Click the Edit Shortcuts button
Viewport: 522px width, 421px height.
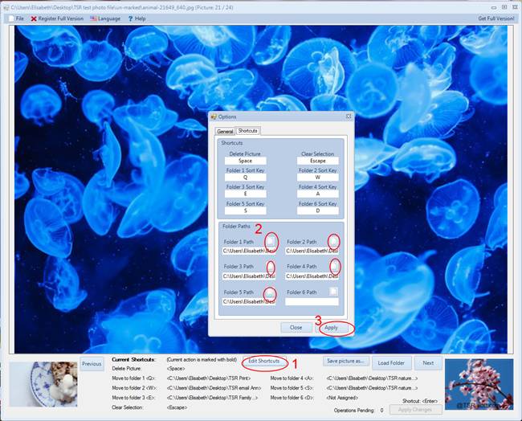(x=264, y=361)
